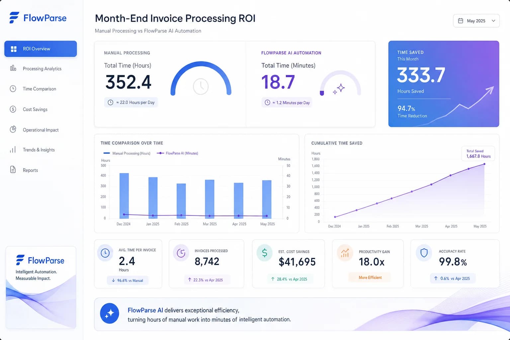Click the Est. Cost Savings dollar icon
This screenshot has width=510, height=340.
[265, 253]
